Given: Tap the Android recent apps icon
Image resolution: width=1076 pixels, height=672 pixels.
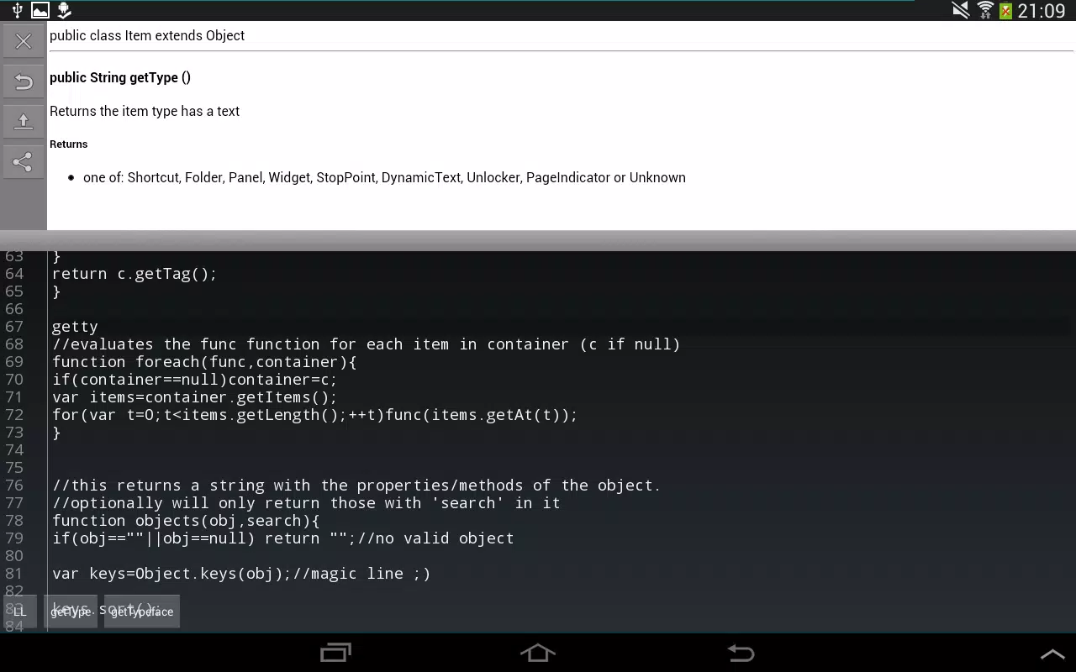Looking at the screenshot, I should 335,653.
